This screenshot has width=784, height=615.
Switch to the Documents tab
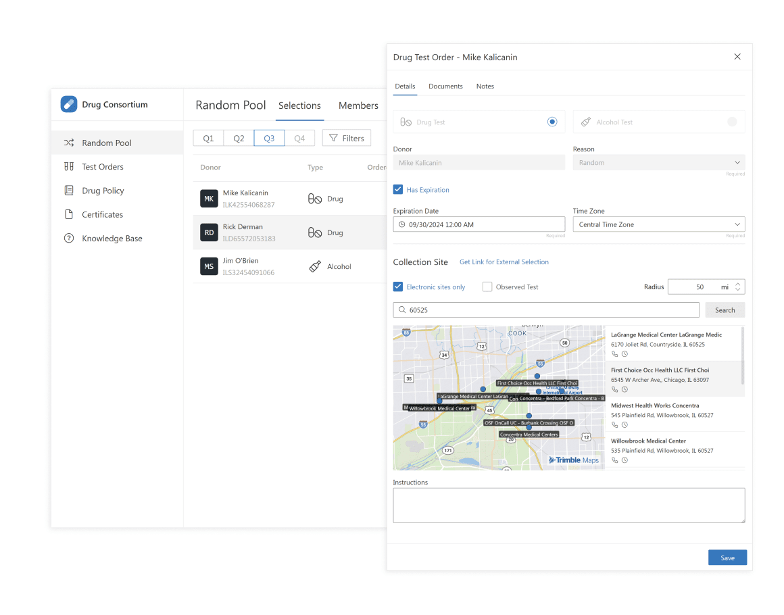[x=445, y=87]
